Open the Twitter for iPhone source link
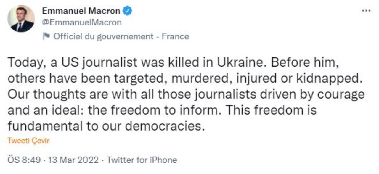Screen dimensions: 379x174 pyautogui.click(x=142, y=160)
